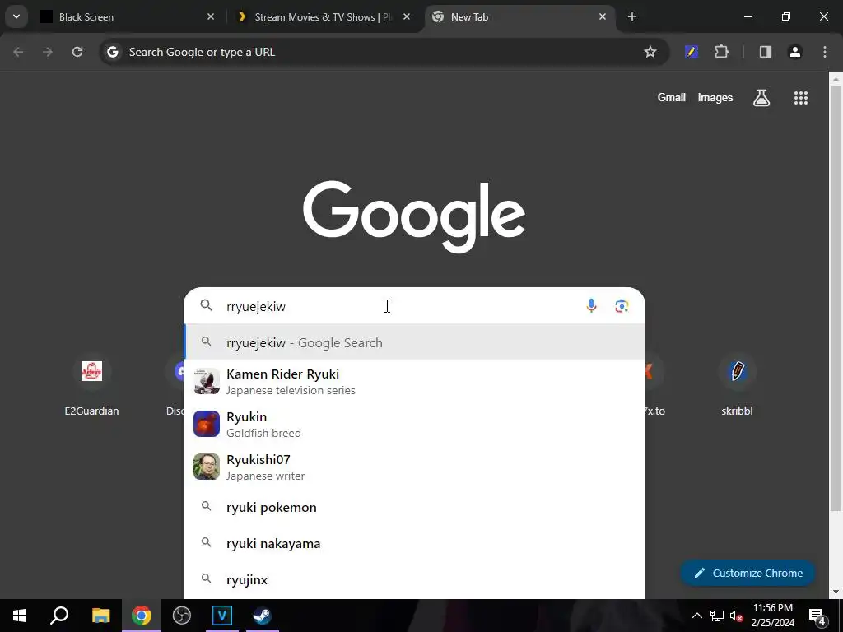
Task: Open the pencil extension icon
Action: 692,52
